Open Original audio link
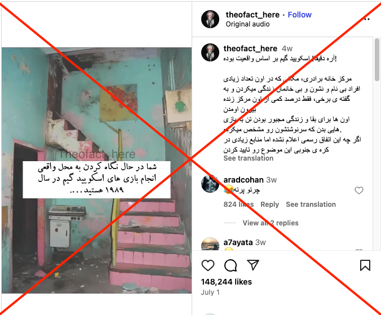This screenshot has width=381, height=315. [x=247, y=24]
